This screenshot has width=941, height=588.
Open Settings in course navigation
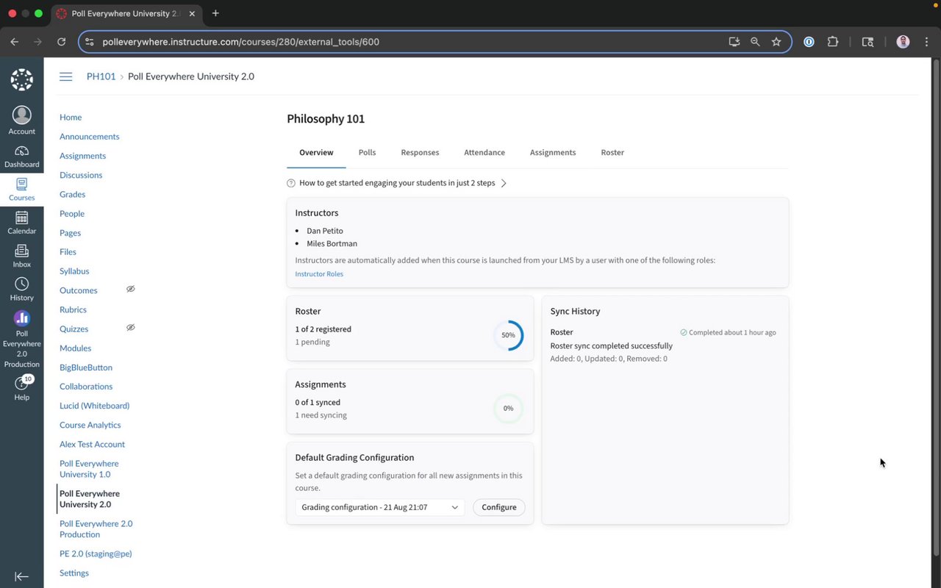pos(74,573)
